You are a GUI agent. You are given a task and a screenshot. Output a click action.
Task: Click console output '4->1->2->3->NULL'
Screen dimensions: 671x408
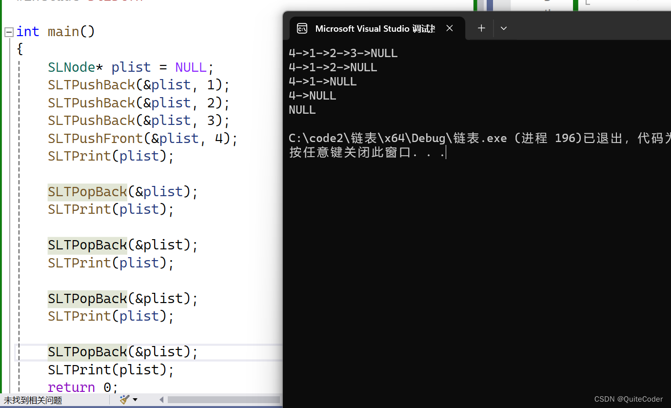tap(343, 53)
